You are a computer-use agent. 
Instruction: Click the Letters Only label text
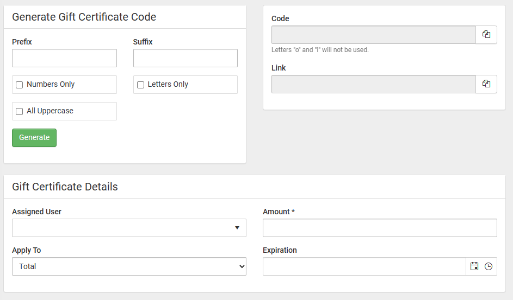coord(168,84)
